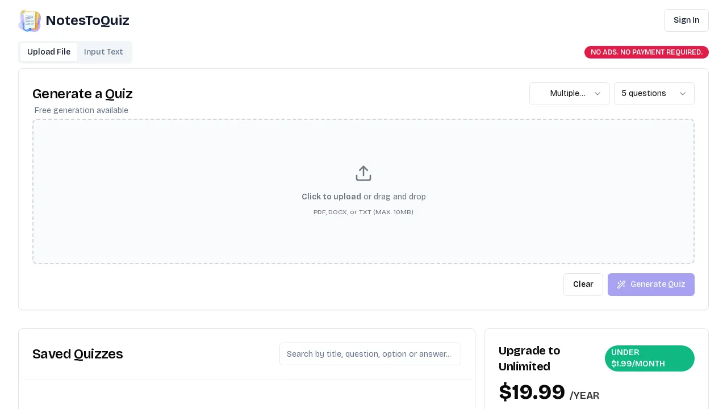Focus the Saved Quizzes search field
727x409 pixels.
pos(370,354)
